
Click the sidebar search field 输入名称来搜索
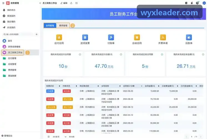point(18,34)
